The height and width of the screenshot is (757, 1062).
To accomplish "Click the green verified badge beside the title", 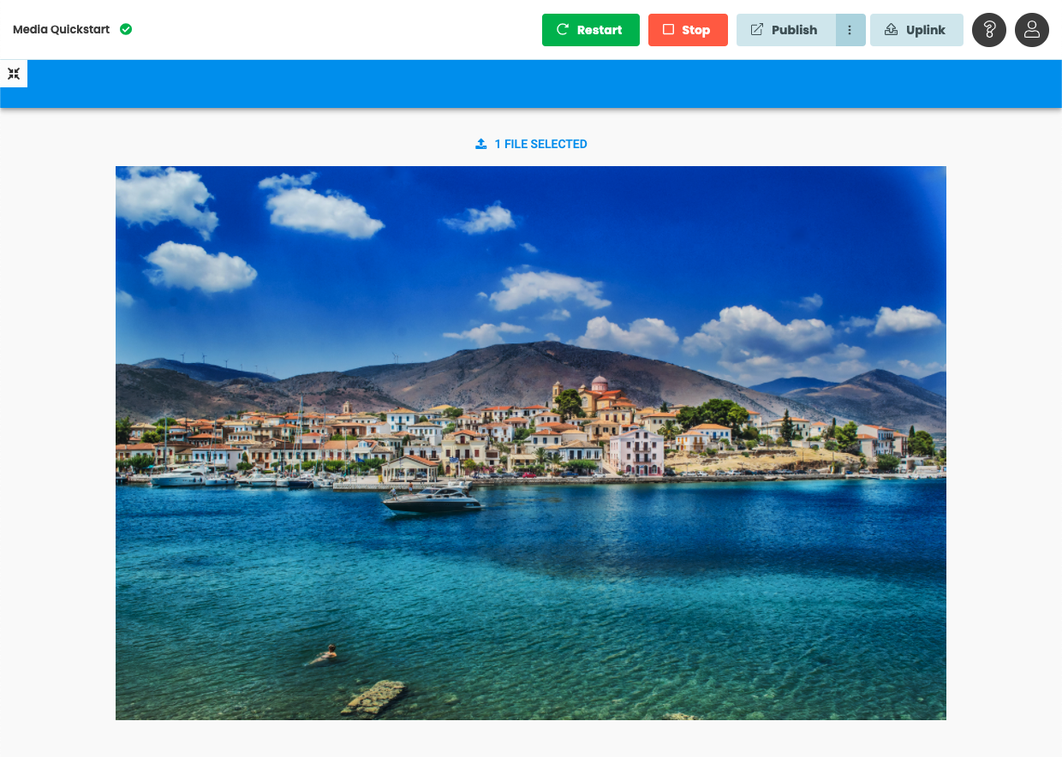I will click(x=125, y=28).
